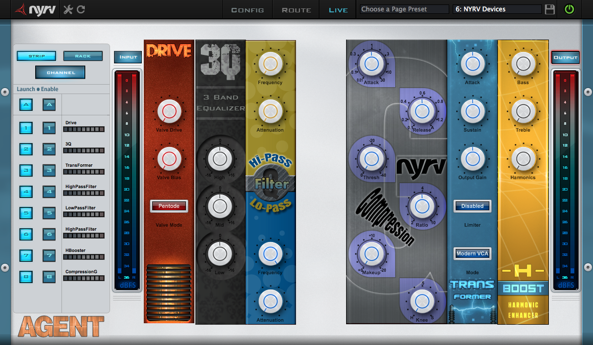Toggle Launch button 5 for LowPassFilter
Image resolution: width=593 pixels, height=345 pixels.
pos(26,213)
